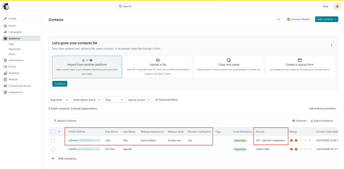Click the Automations icon in sidebar
The height and width of the screenshot is (169, 344).
(5, 60)
